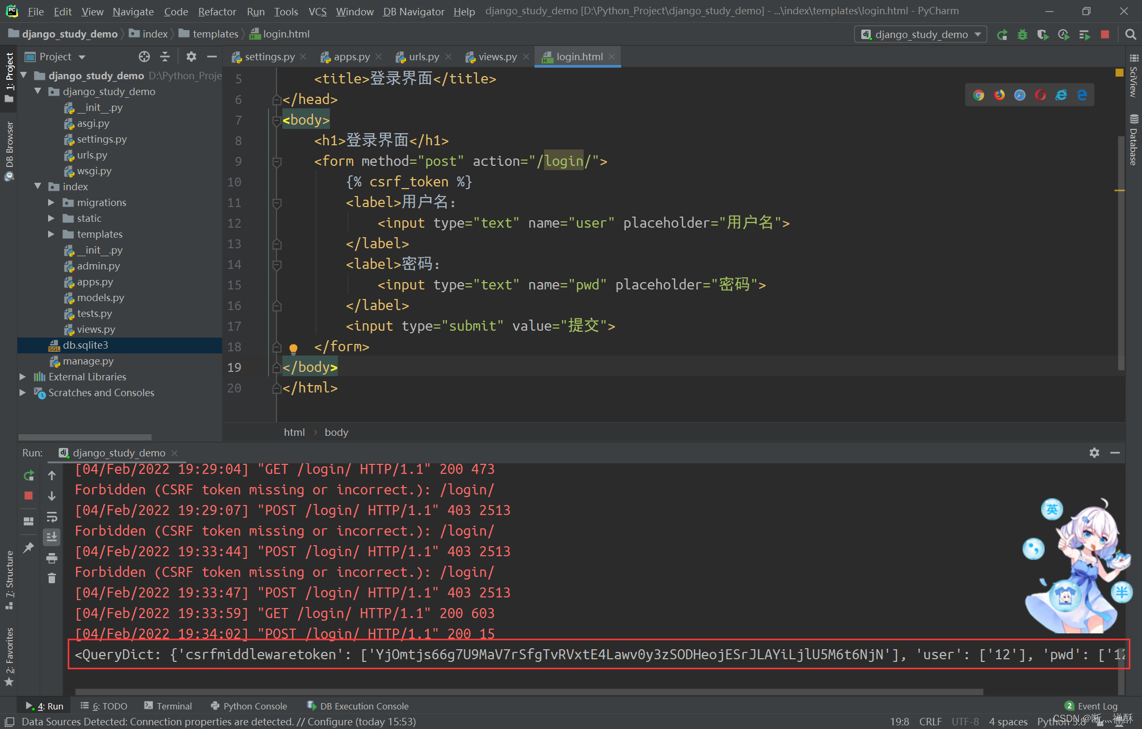The width and height of the screenshot is (1142, 729).
Task: Stop the server in Run panel
Action: pos(29,496)
